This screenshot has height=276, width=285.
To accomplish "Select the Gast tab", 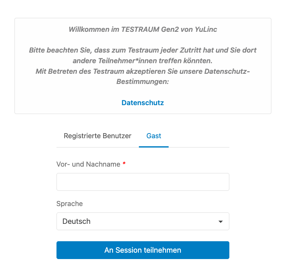I will point(154,136).
